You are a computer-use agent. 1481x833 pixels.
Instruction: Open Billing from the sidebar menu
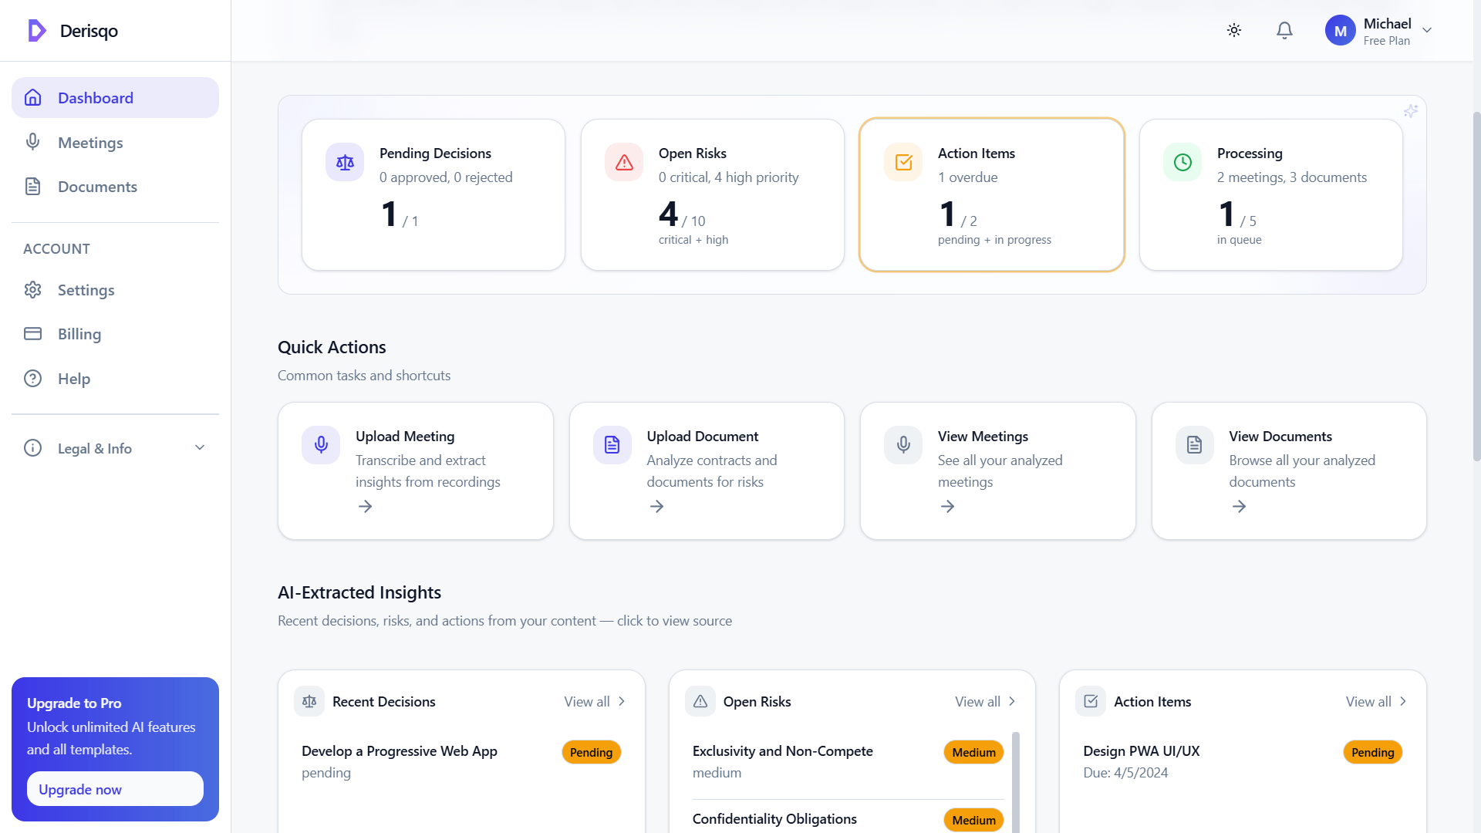pos(79,334)
